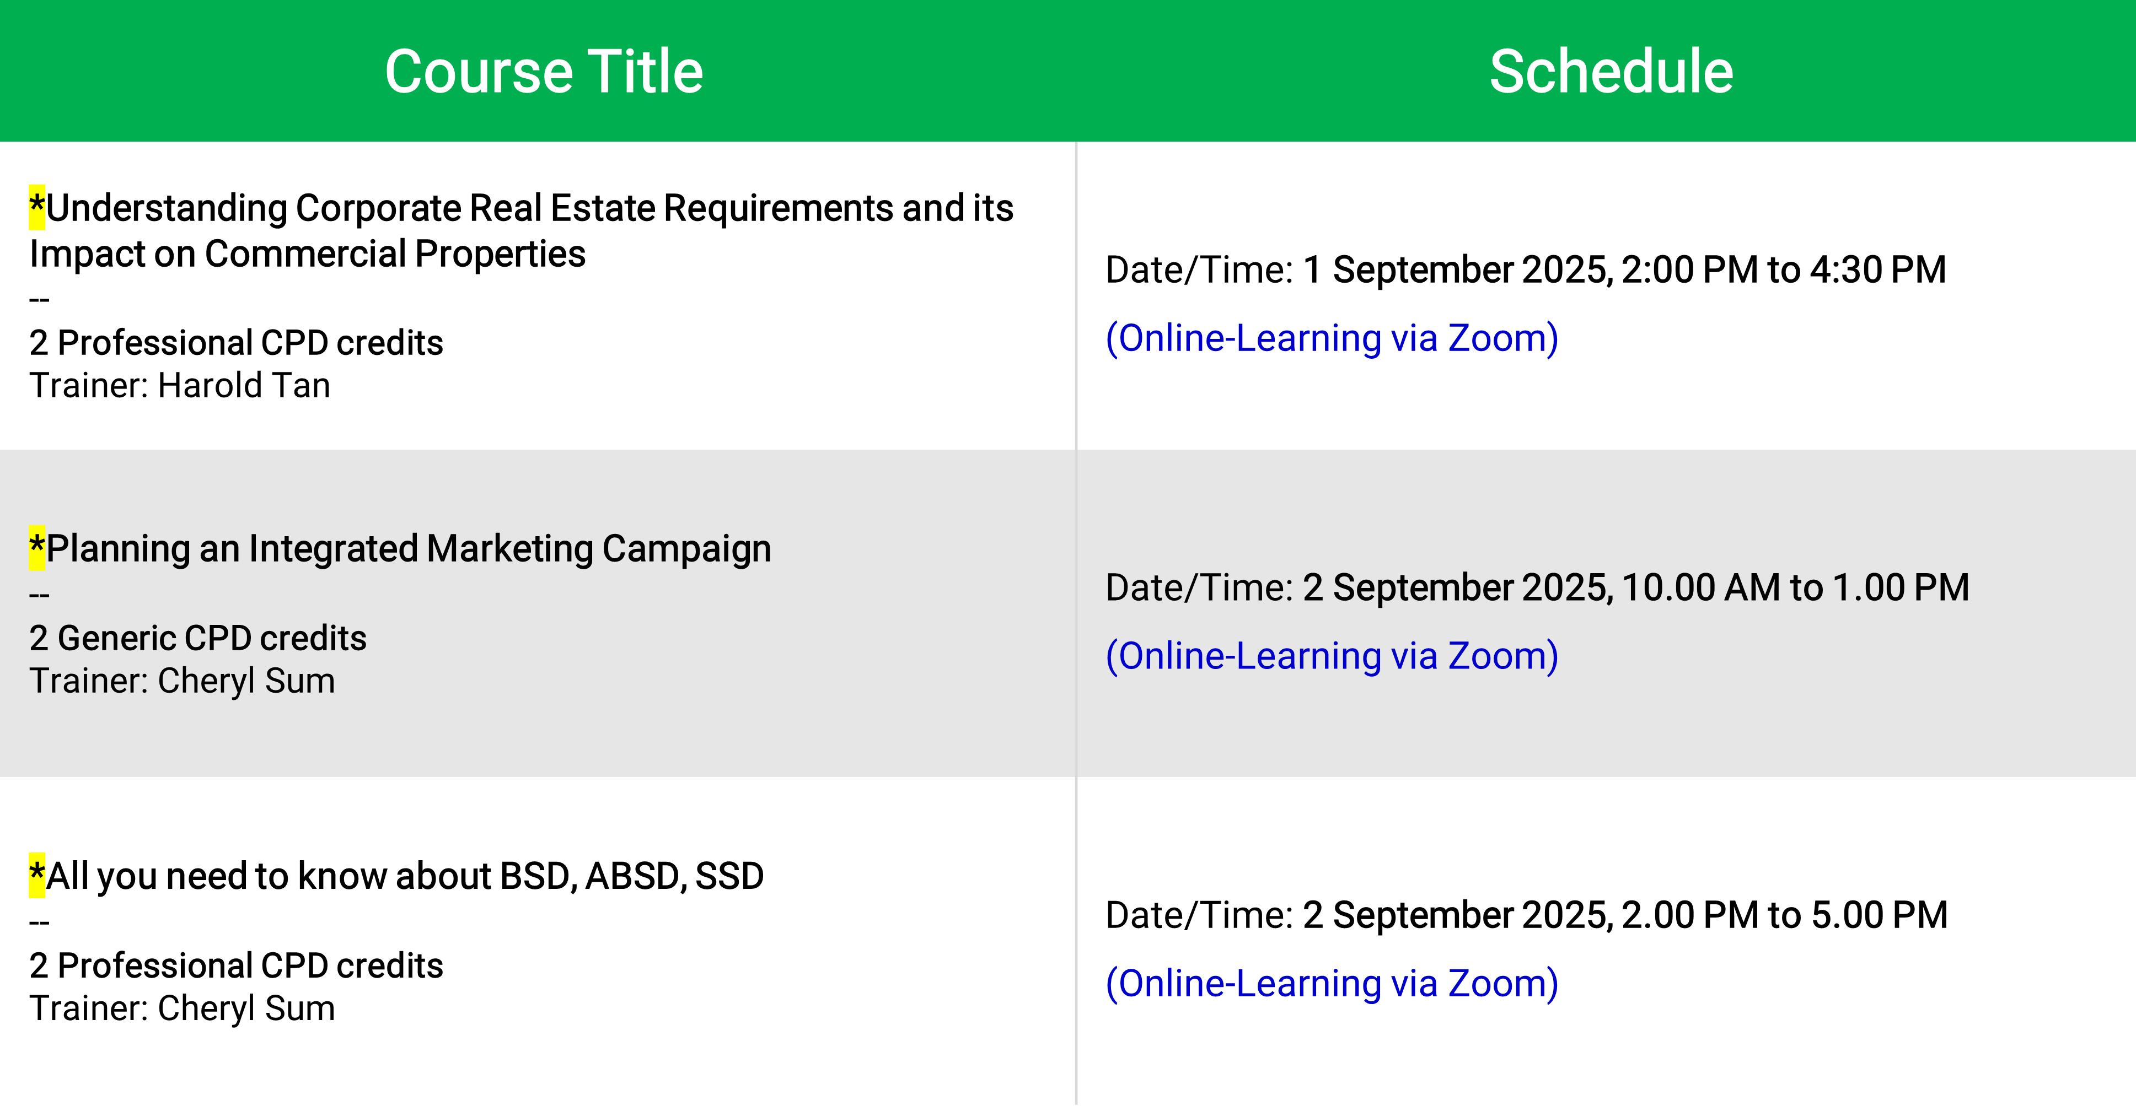Open Zoom link for 2 September 10.00 AM session
The image size is (2136, 1106).
(x=1332, y=657)
